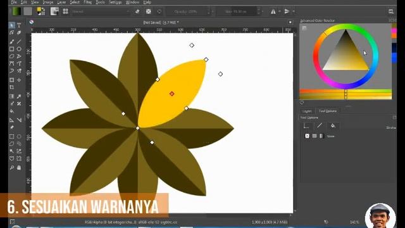Select the Polygonal Selection tool

12,144
